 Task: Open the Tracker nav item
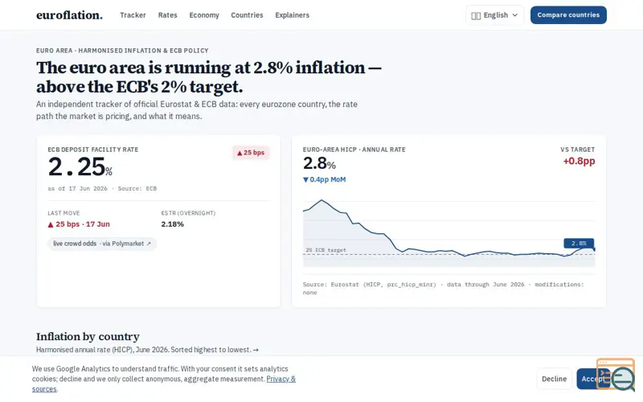click(x=133, y=15)
